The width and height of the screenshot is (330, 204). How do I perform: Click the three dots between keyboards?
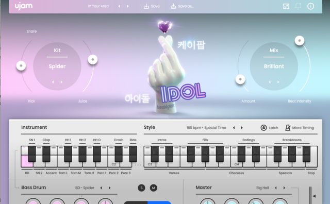pos(138,165)
